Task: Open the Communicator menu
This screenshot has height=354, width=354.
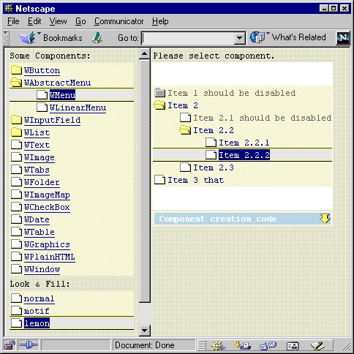Action: pos(119,21)
